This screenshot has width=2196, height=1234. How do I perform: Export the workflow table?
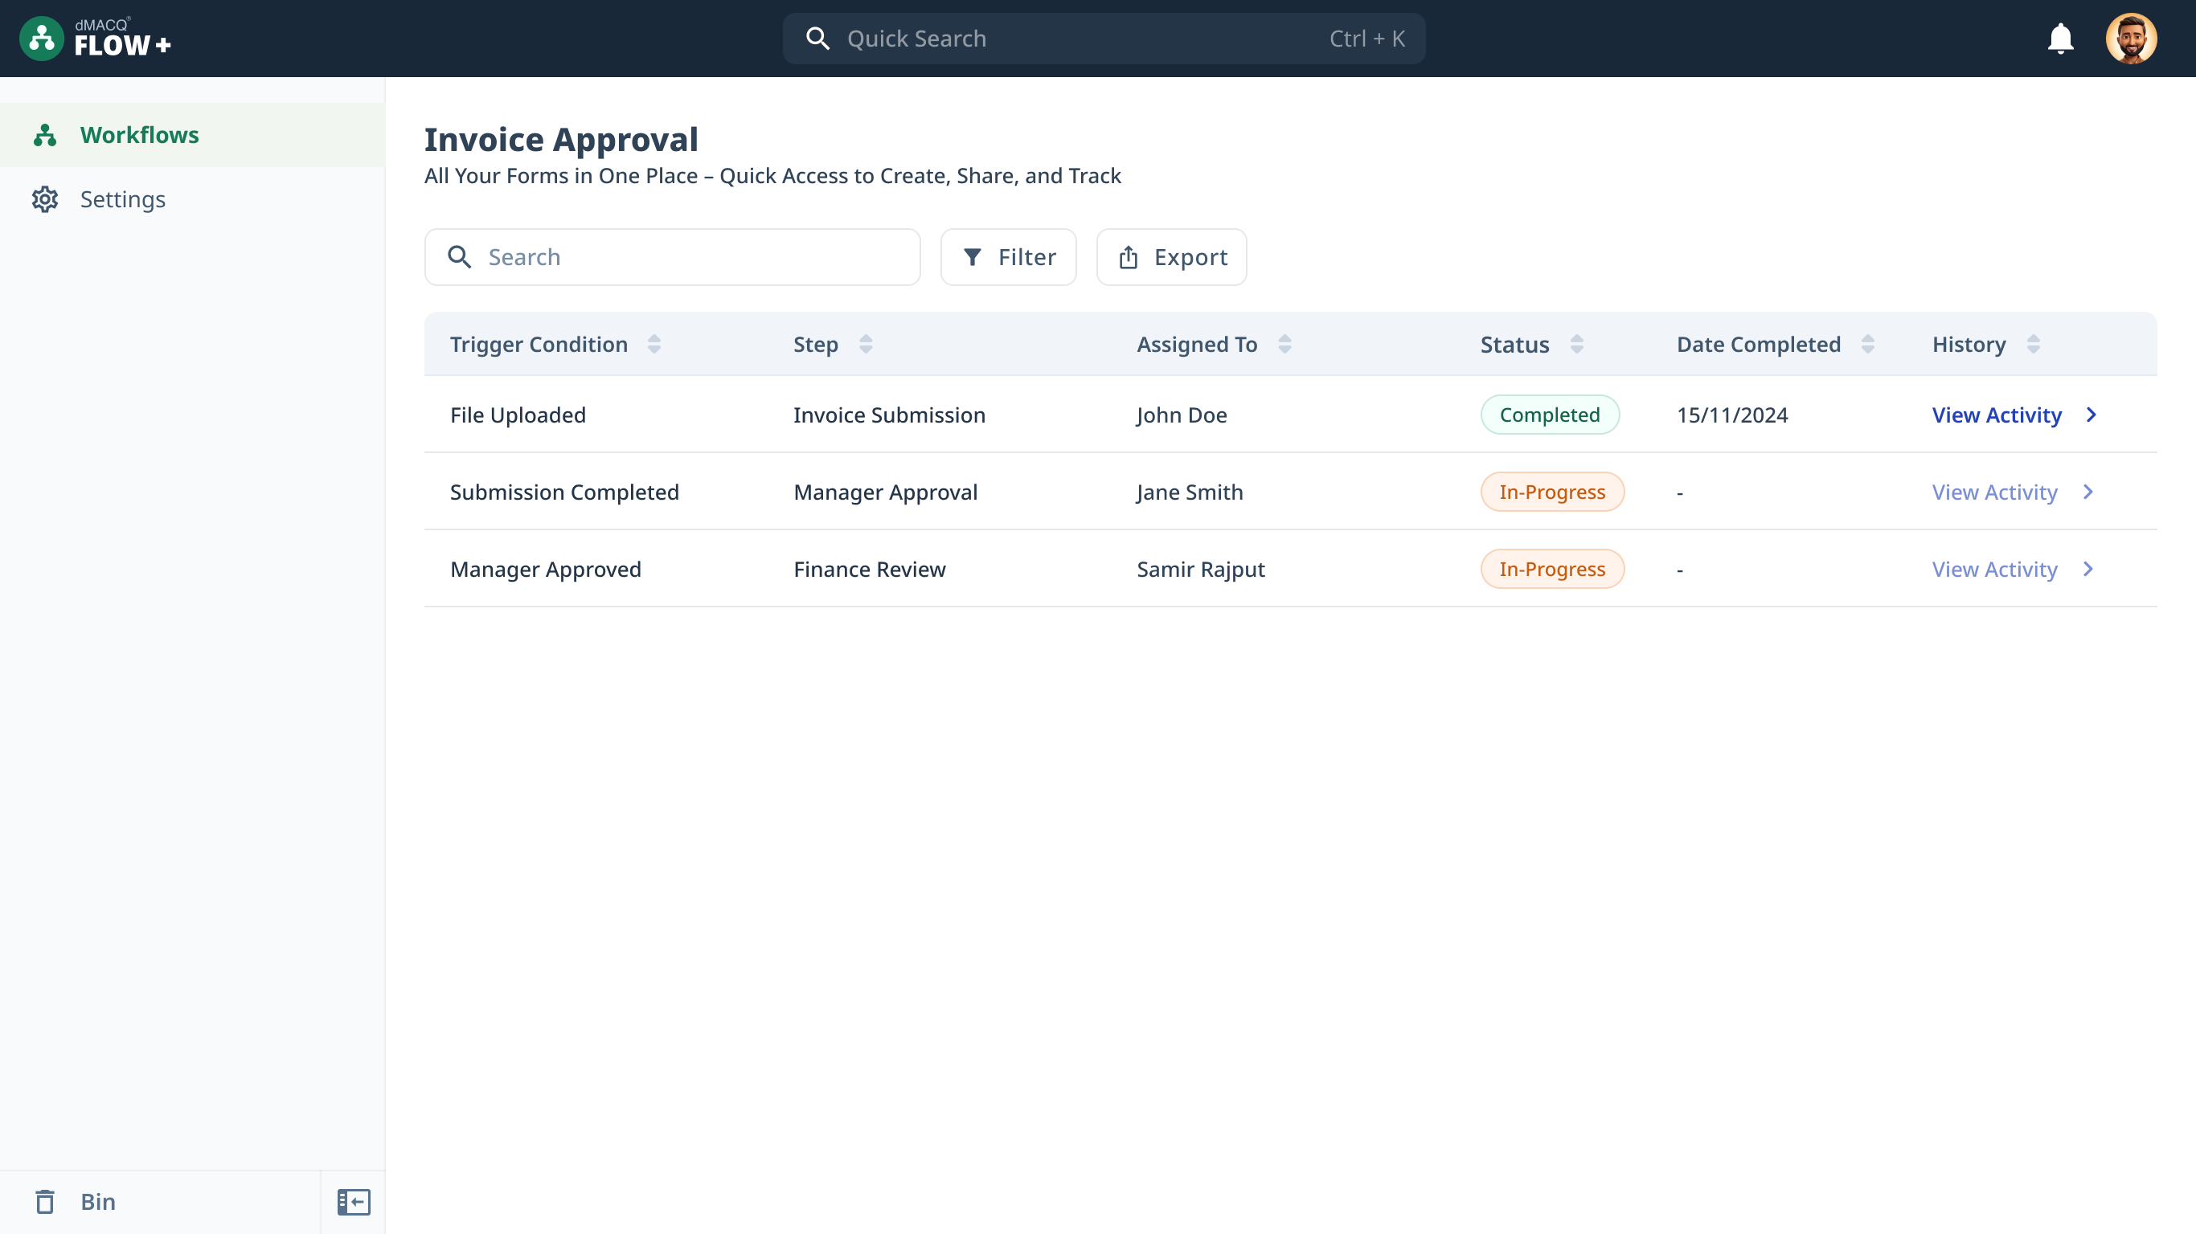tap(1171, 257)
